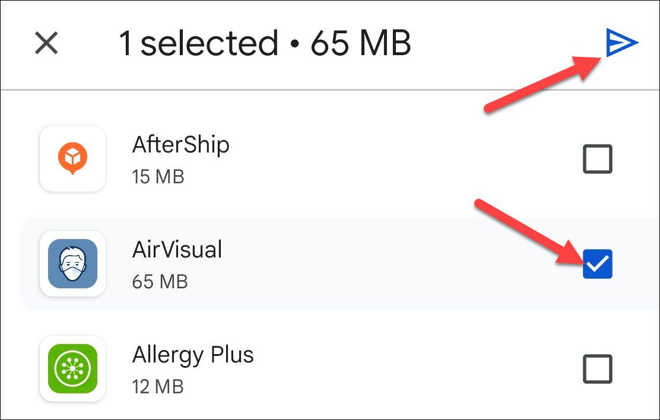The height and width of the screenshot is (420, 660).
Task: Click the "1 selected" count in header
Action: 198,43
